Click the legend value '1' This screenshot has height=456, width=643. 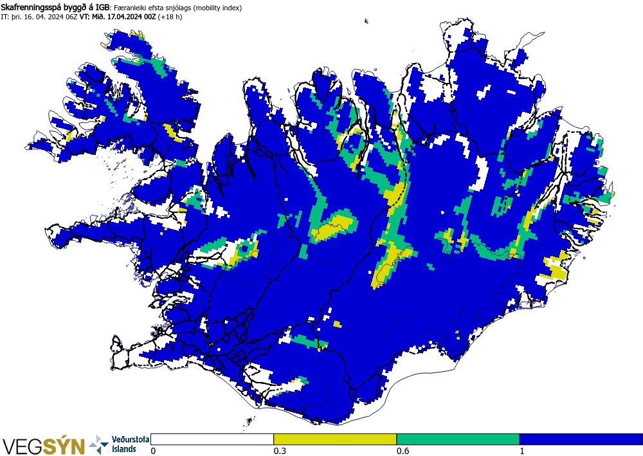pyautogui.click(x=522, y=451)
